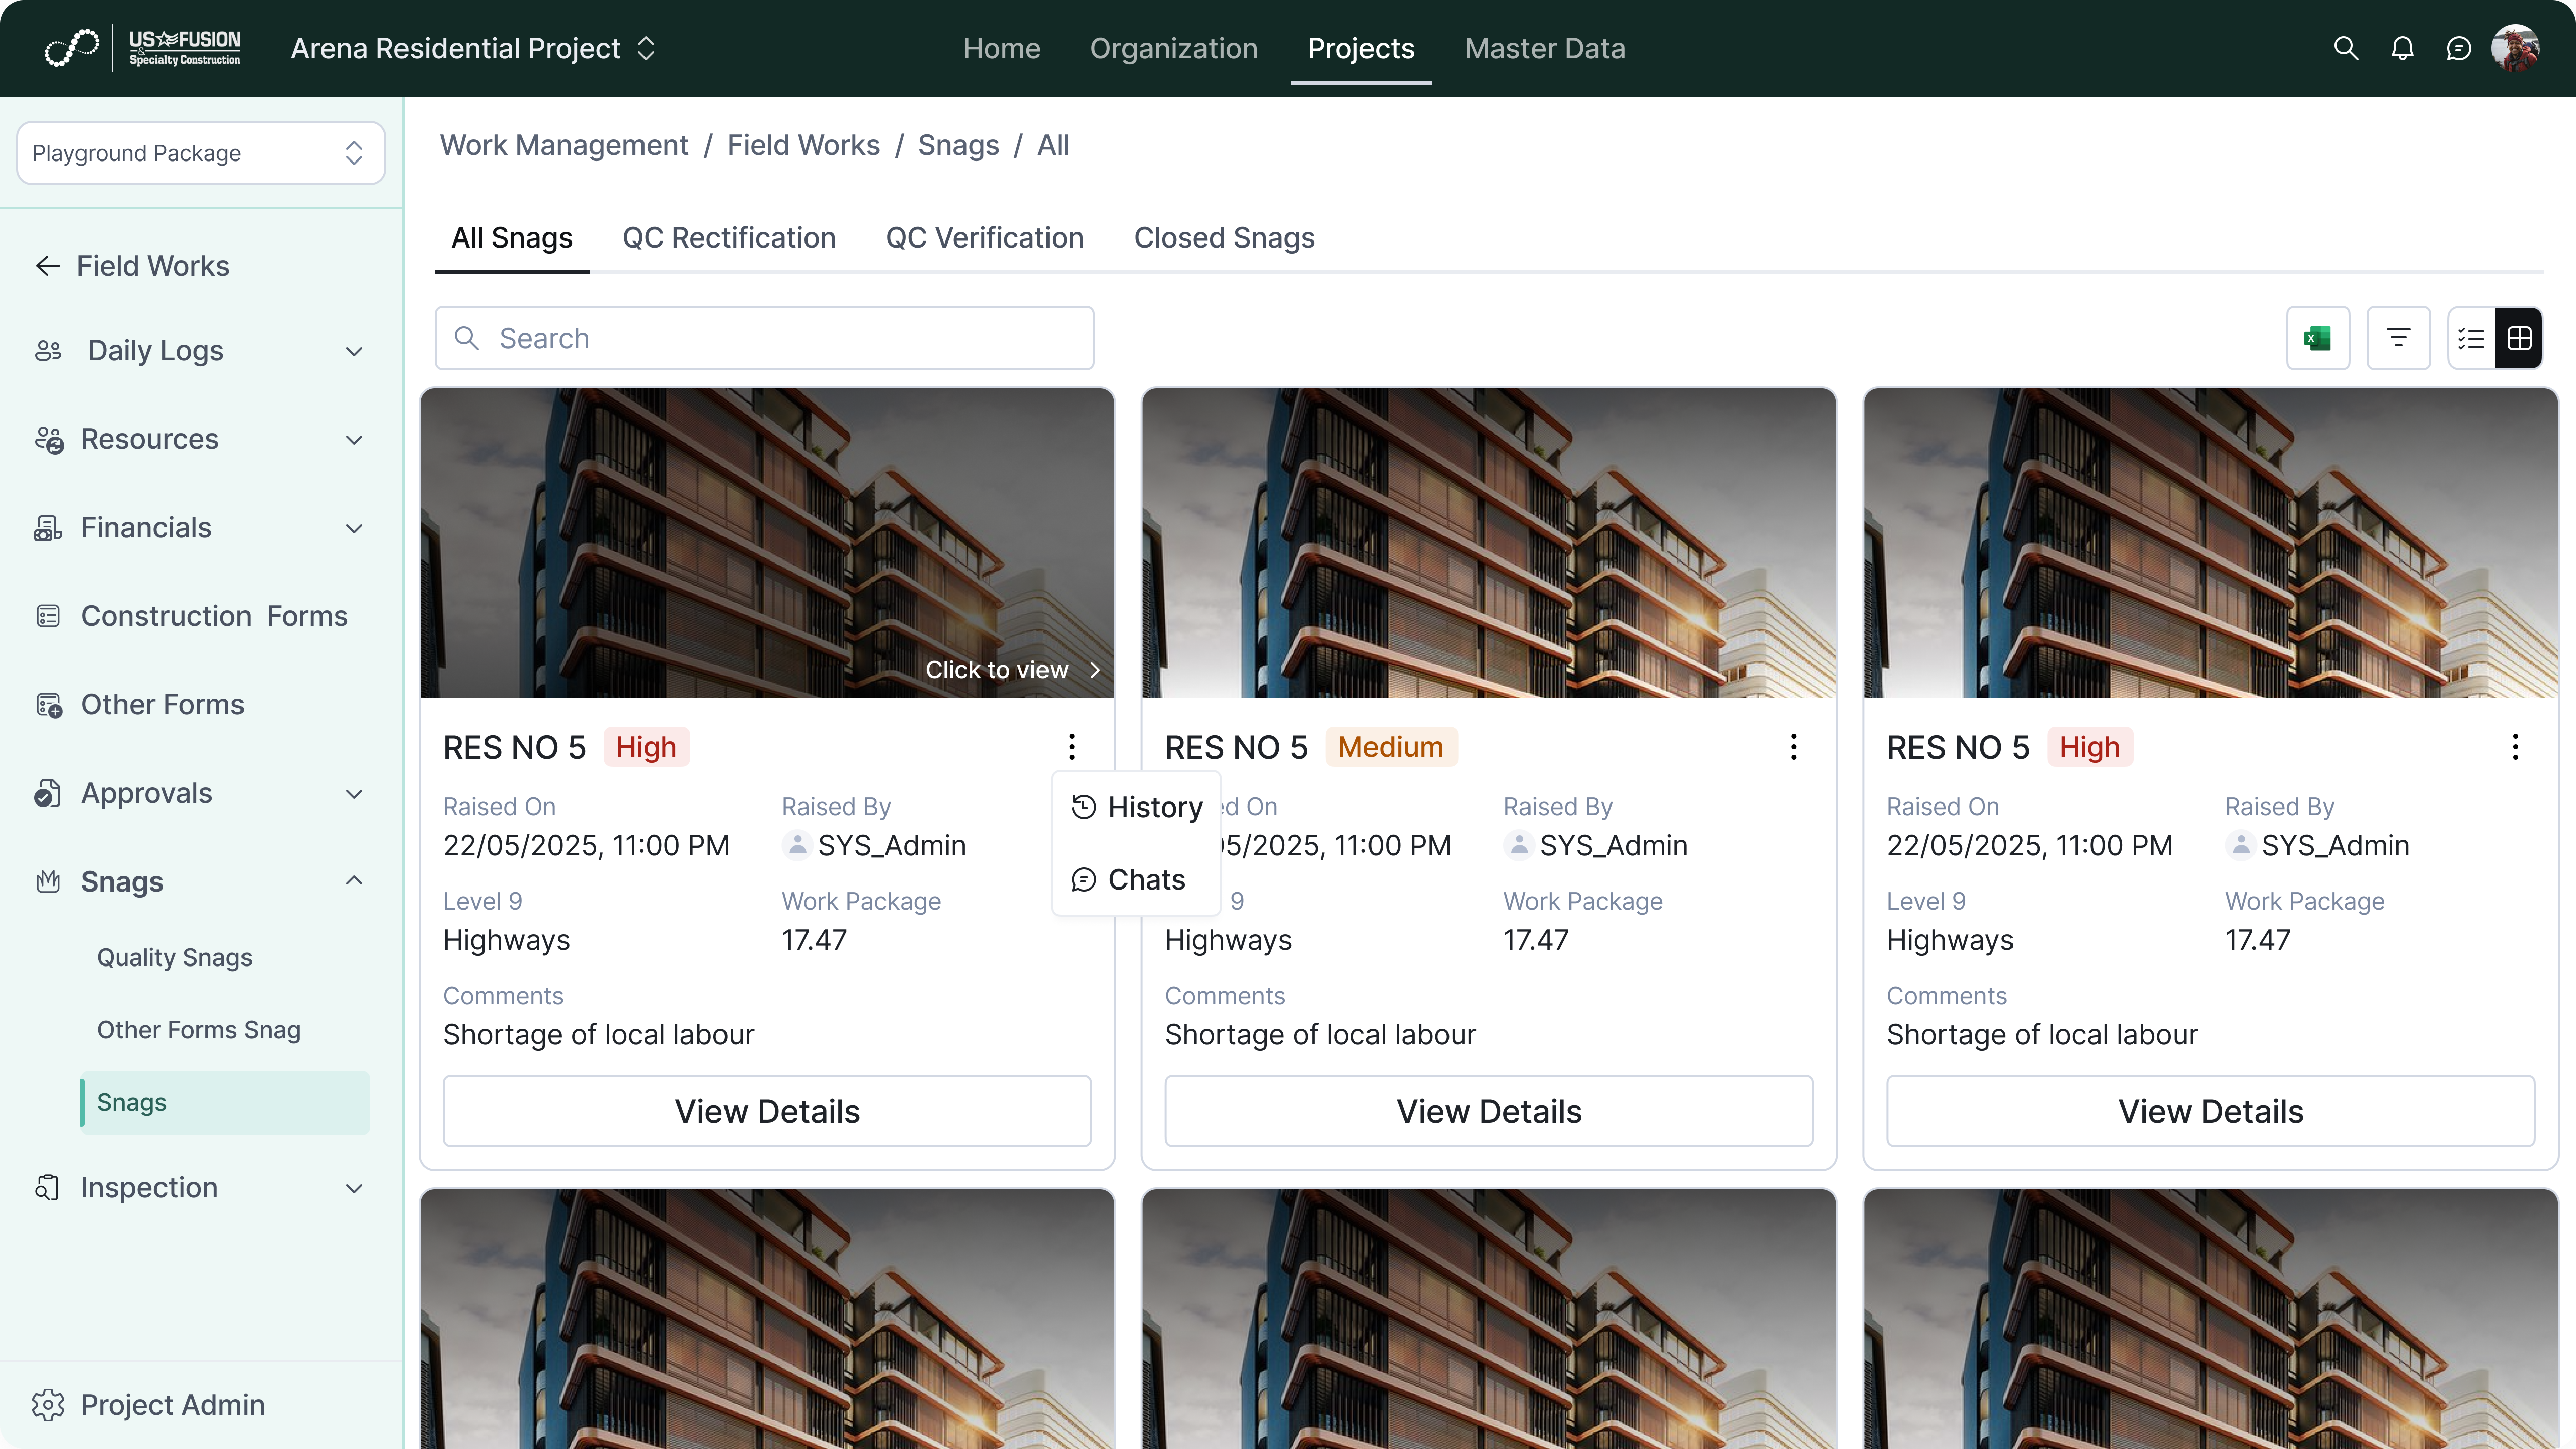Switch to list view
This screenshot has height=1449, width=2576.
coord(2471,338)
